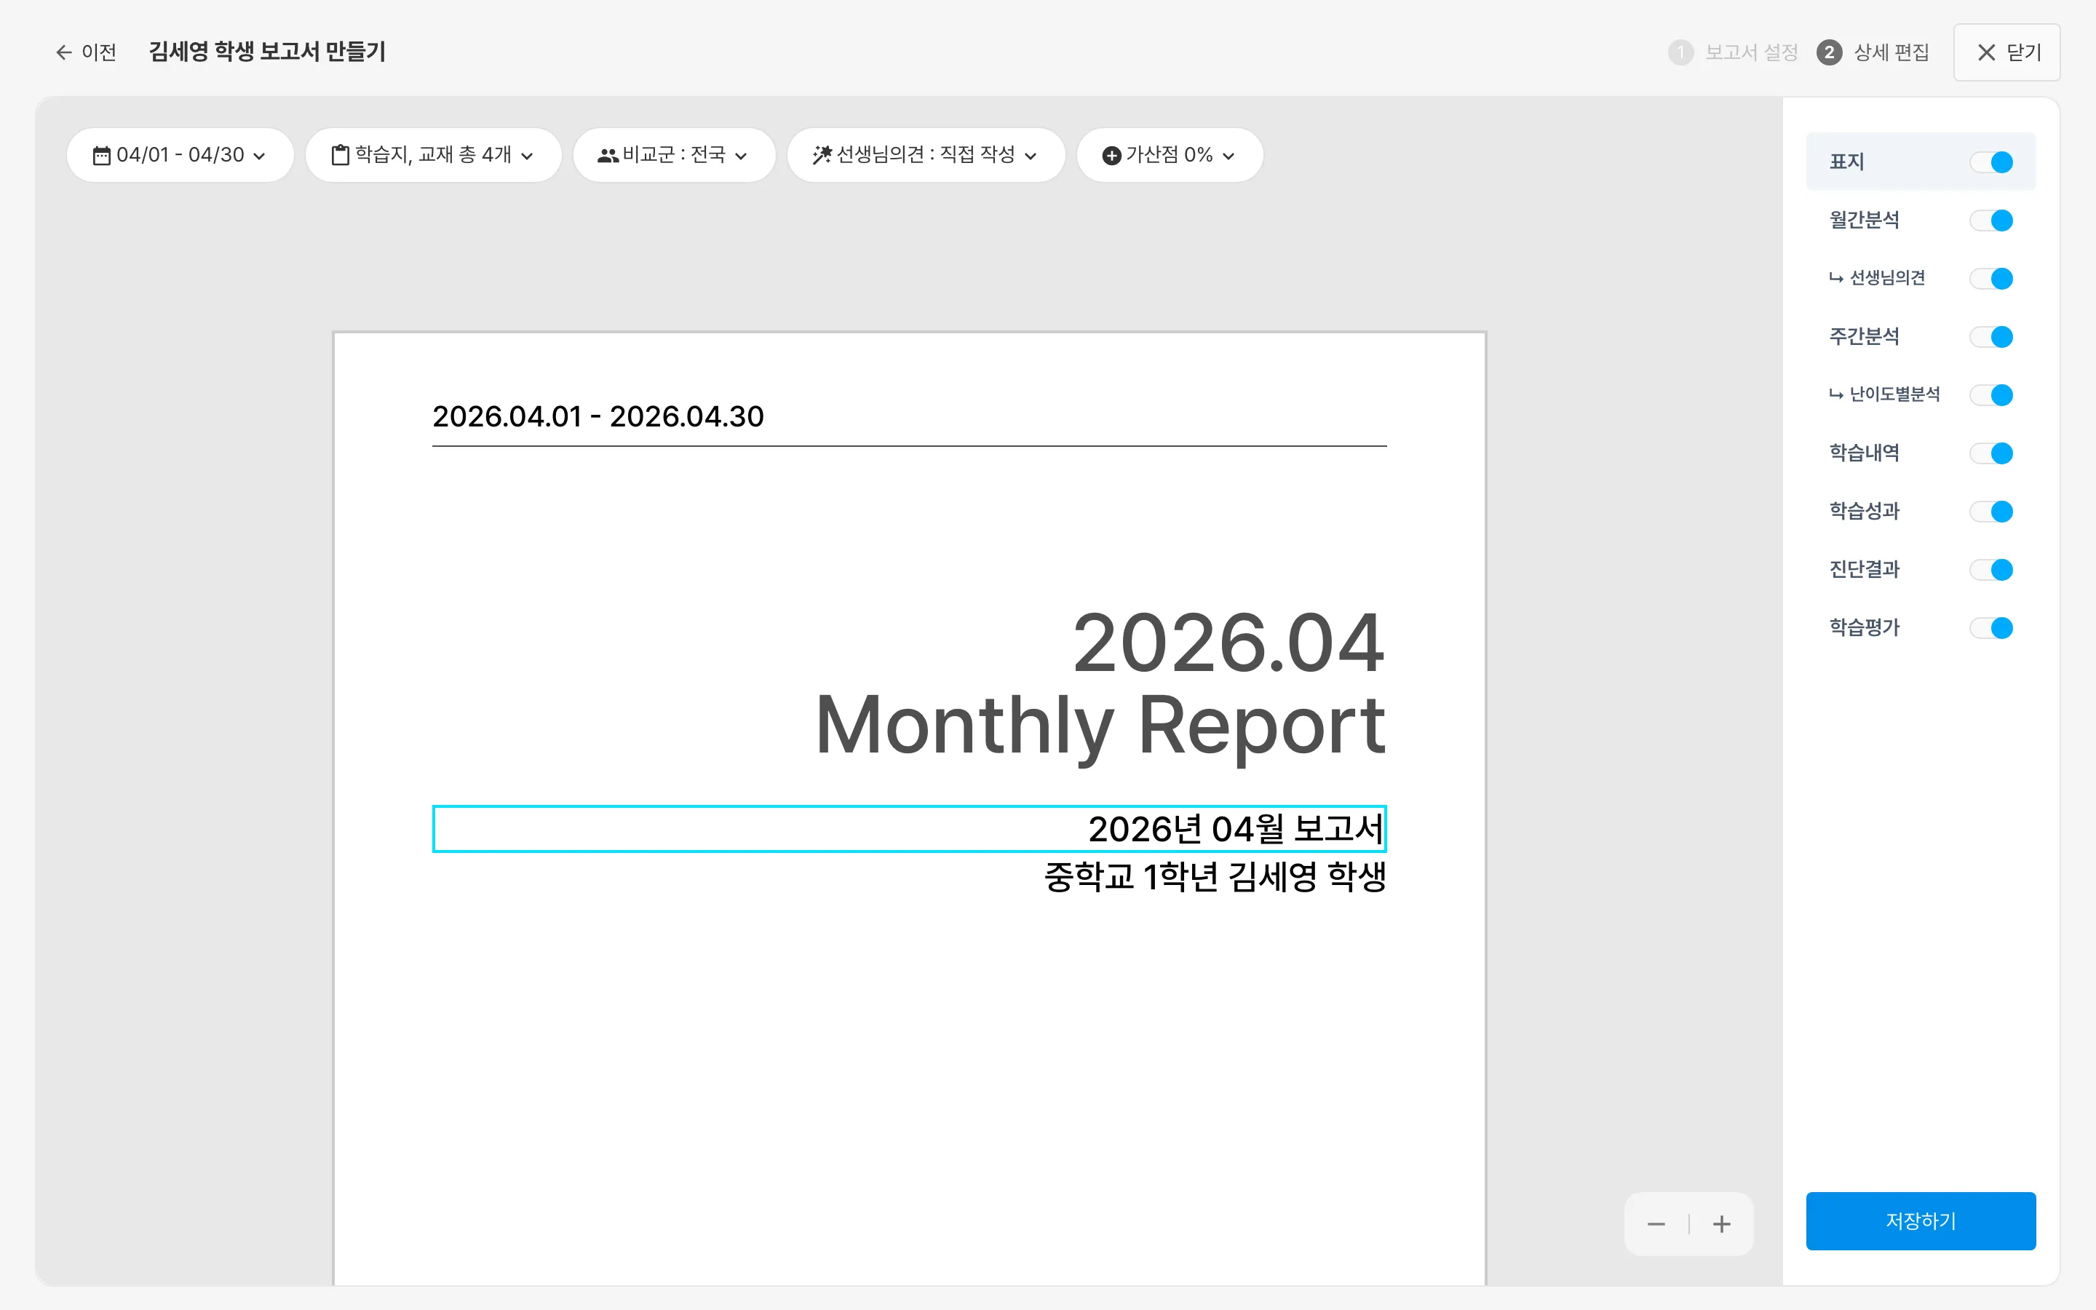
Task: Click the calendar icon in date range filter
Action: click(101, 155)
